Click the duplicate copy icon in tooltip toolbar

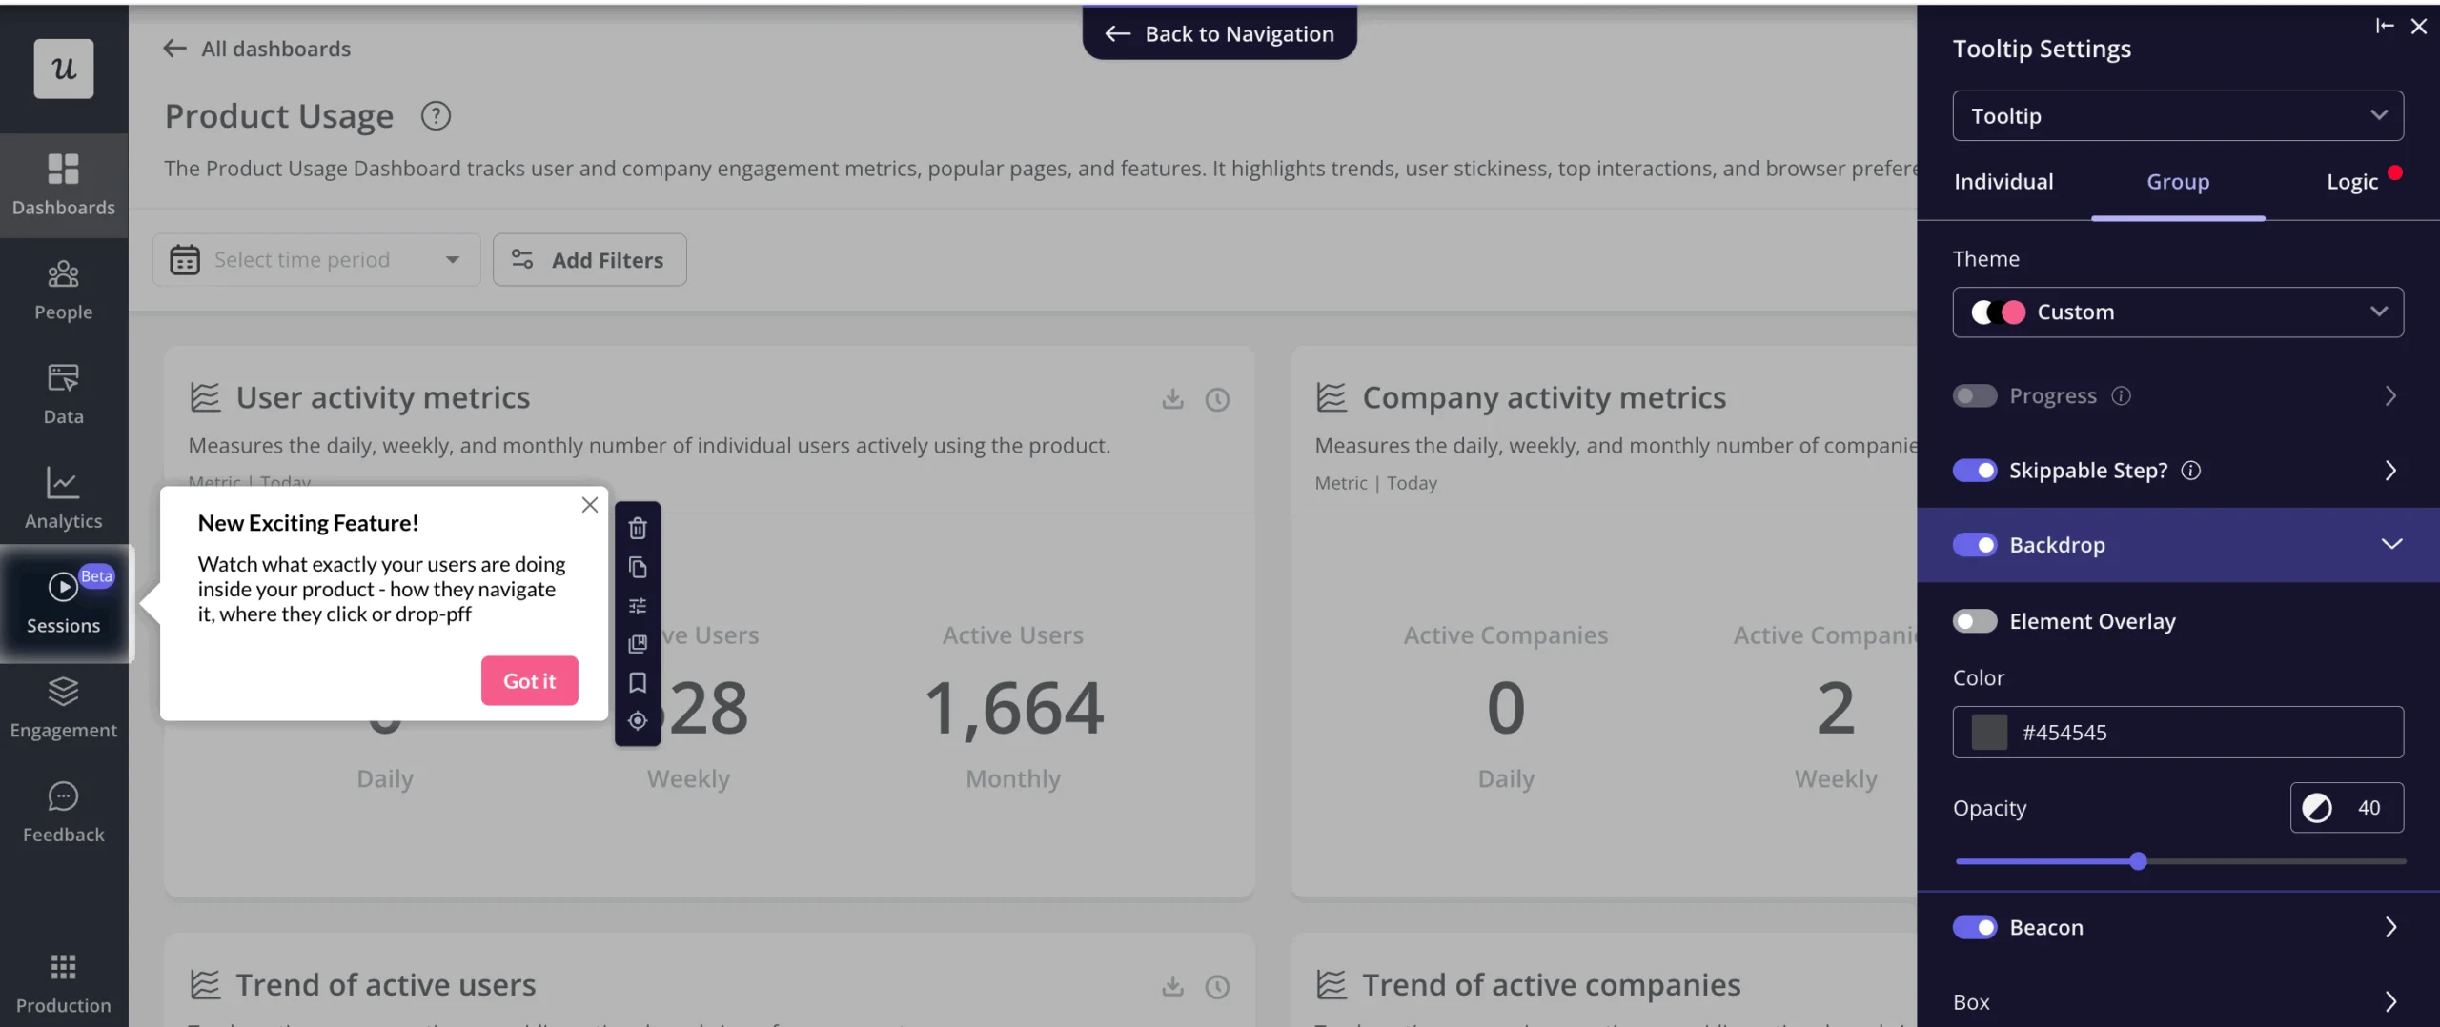pos(638,568)
